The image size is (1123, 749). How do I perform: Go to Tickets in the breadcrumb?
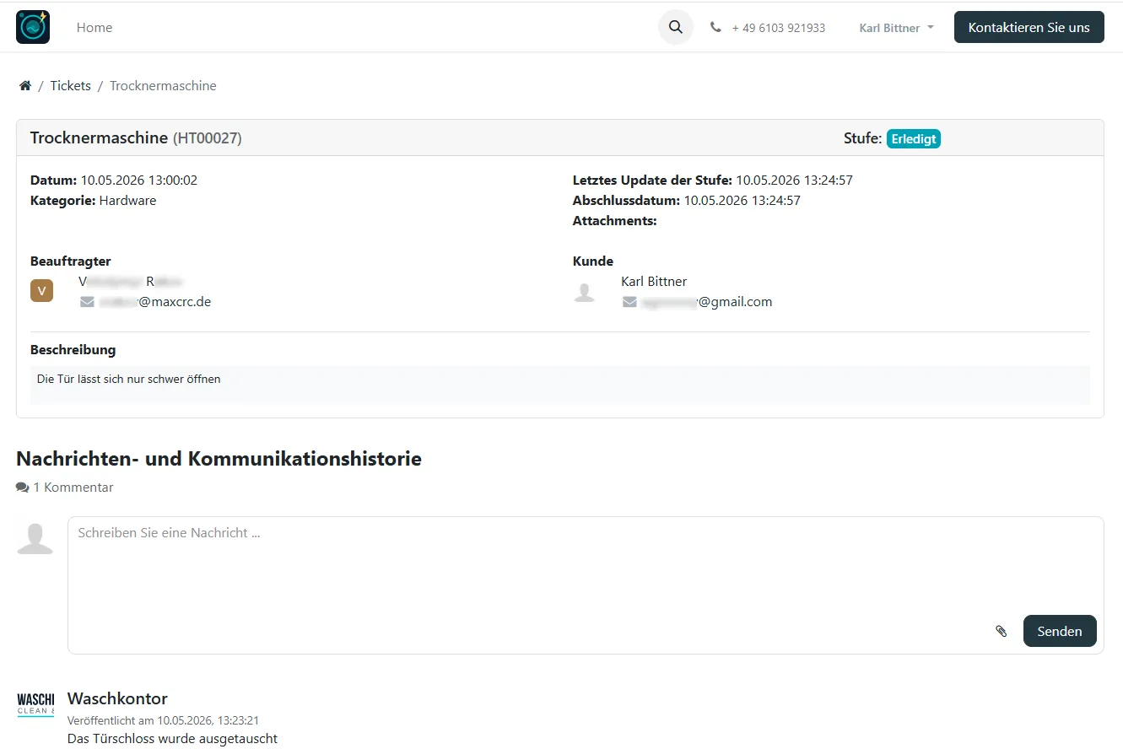click(70, 86)
